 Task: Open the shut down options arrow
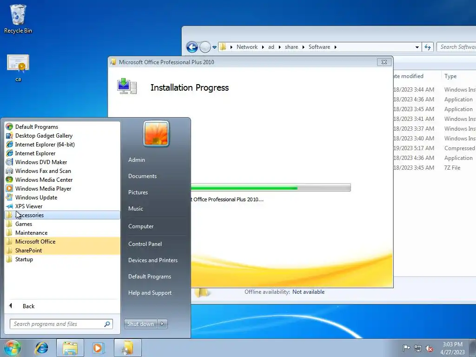tap(162, 324)
